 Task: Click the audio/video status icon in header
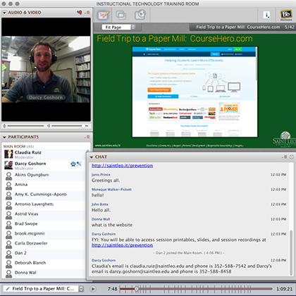[80, 12]
